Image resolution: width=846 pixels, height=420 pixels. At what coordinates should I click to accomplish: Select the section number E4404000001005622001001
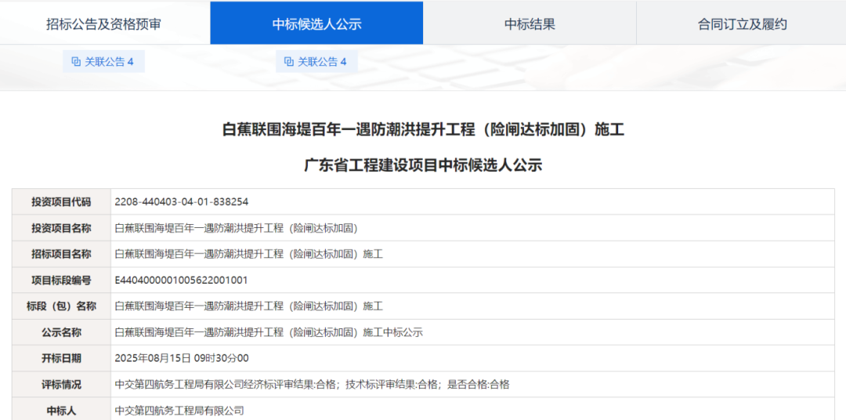[181, 280]
